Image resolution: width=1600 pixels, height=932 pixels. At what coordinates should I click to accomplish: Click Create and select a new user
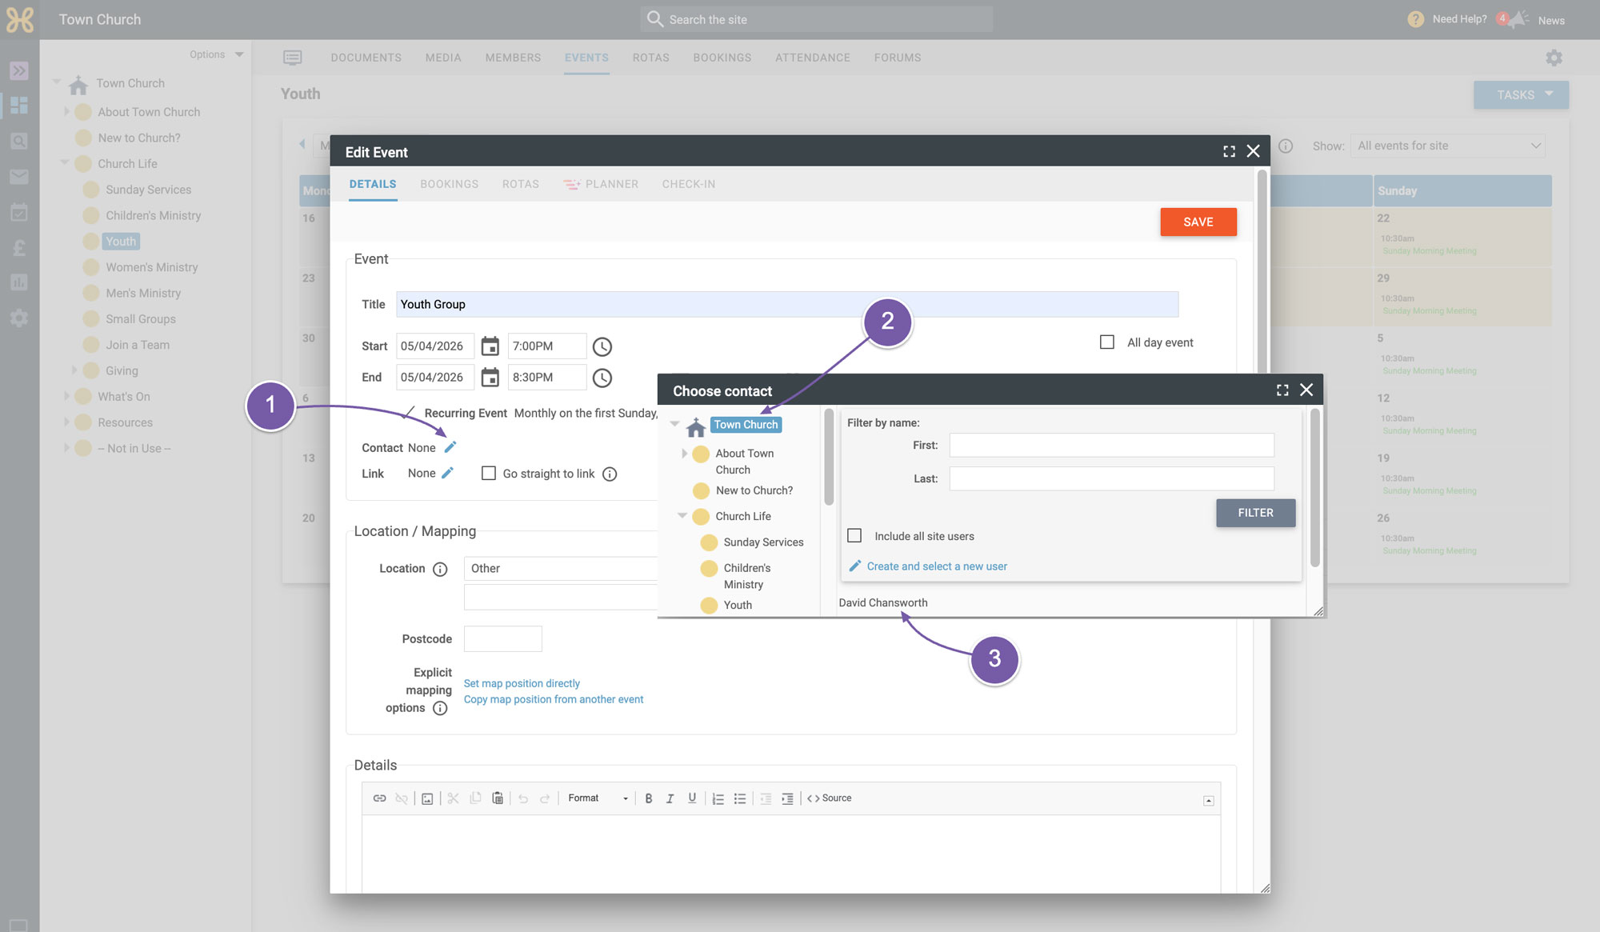[937, 566]
